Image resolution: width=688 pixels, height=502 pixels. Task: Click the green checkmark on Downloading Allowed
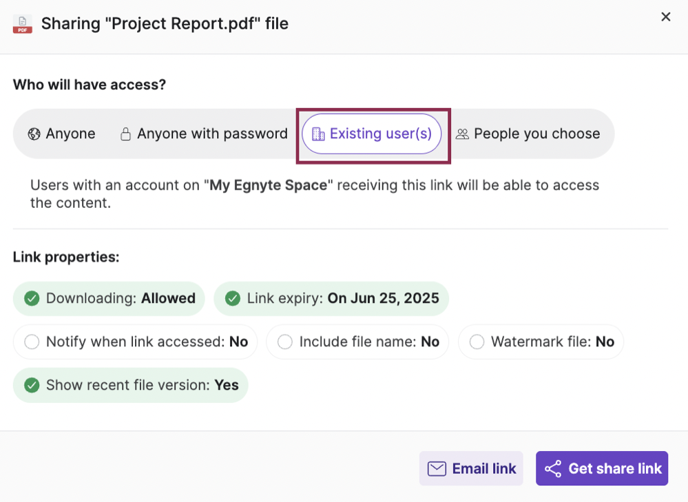coord(31,298)
